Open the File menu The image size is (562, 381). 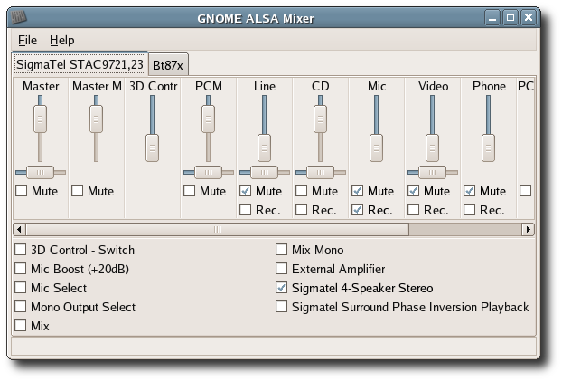[27, 41]
